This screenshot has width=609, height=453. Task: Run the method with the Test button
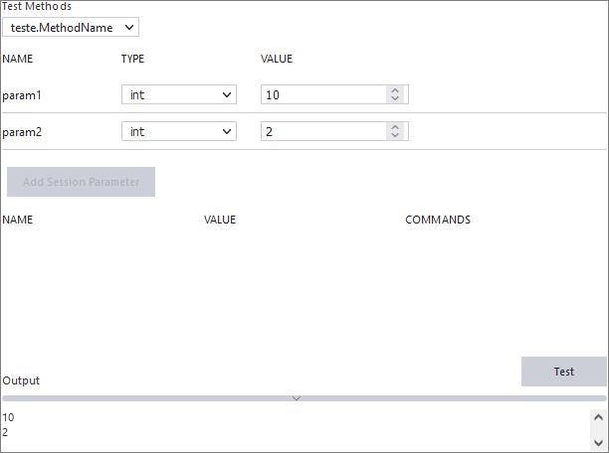pos(563,372)
